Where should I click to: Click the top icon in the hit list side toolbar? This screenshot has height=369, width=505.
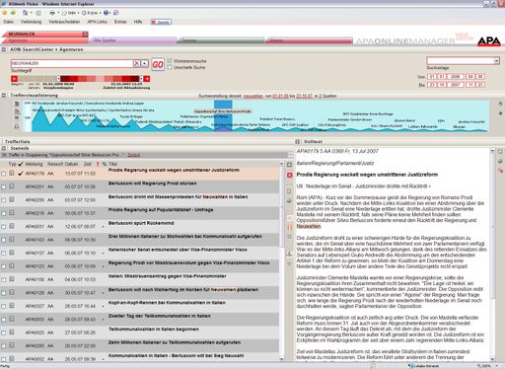(290, 165)
